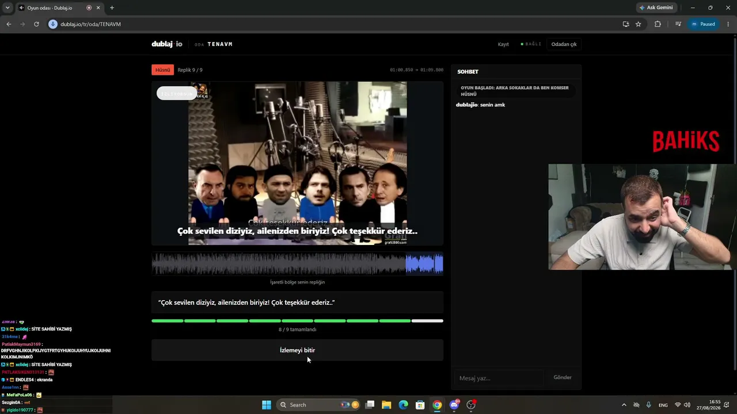Click the dublaj.io site logo
The width and height of the screenshot is (737, 414).
tap(167, 44)
